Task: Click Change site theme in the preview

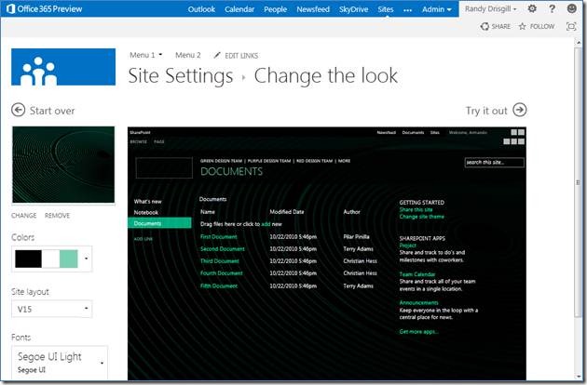Action: 421,217
